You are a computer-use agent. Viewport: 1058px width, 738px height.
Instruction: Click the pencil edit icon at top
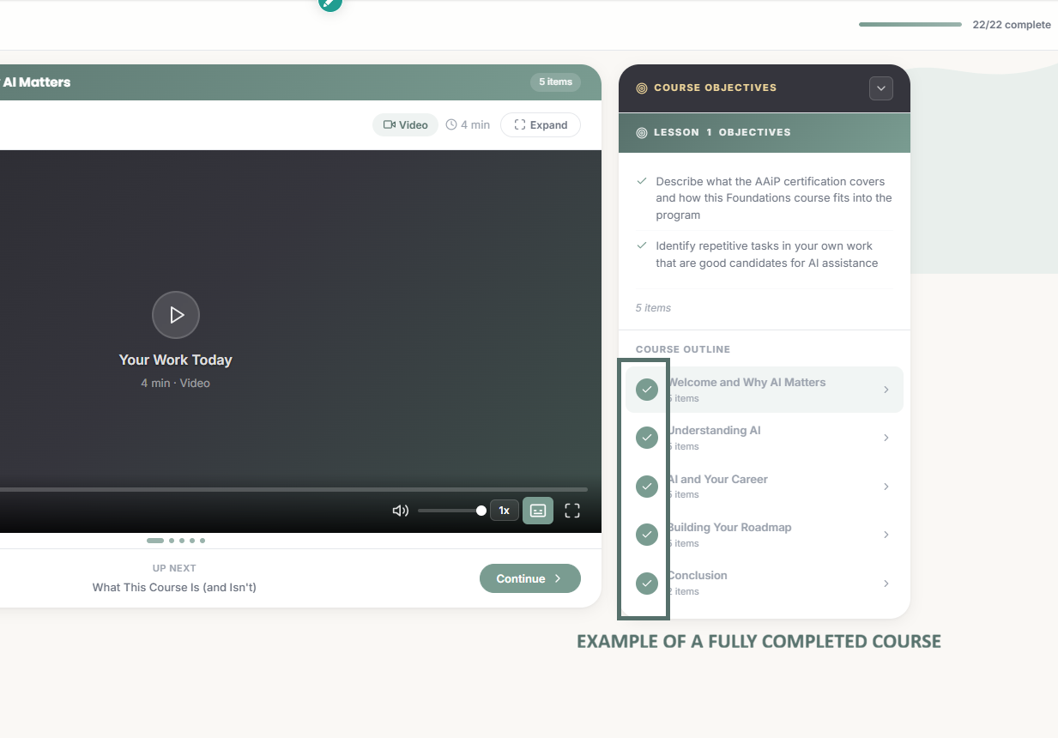click(329, 3)
